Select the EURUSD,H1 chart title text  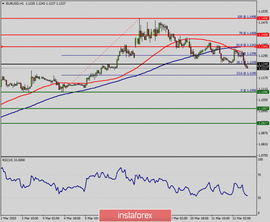[x=15, y=3]
